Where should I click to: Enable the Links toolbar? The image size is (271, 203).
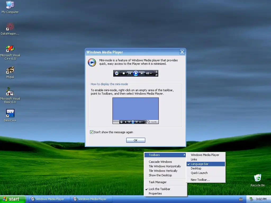click(206, 159)
